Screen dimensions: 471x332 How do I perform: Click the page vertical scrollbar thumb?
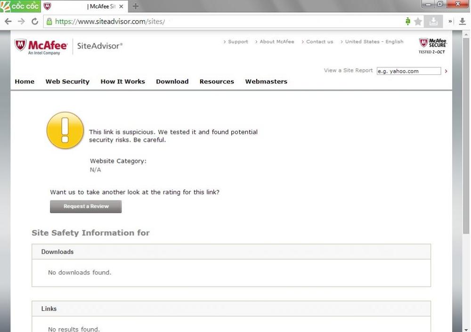click(x=466, y=135)
